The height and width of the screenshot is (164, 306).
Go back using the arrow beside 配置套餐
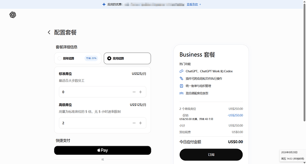click(x=49, y=32)
